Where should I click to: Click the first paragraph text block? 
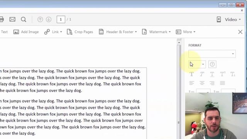pos(70,81)
